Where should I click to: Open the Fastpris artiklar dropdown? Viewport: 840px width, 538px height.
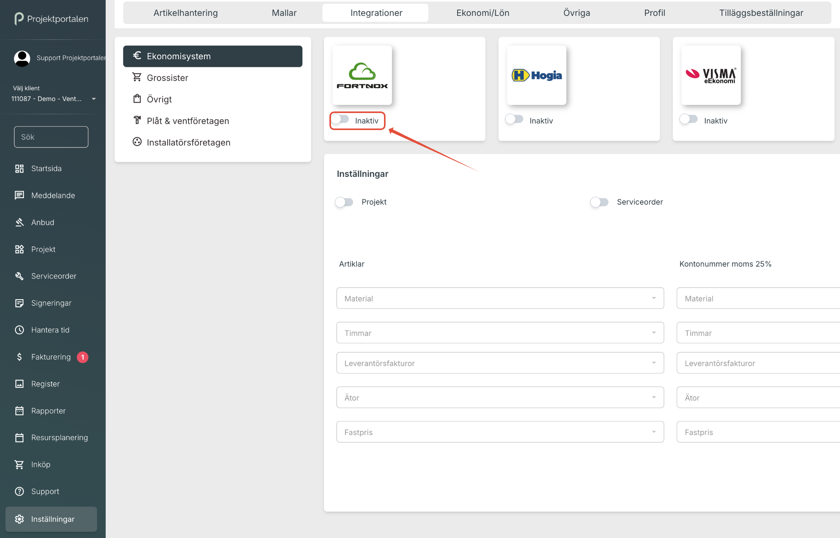coord(500,432)
